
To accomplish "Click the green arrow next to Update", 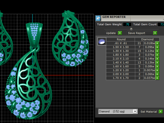I will click(x=120, y=33).
